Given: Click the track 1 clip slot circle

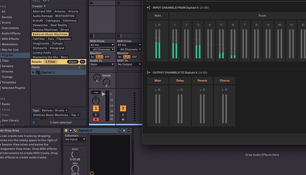Looking at the screenshot, I should pos(91,3).
